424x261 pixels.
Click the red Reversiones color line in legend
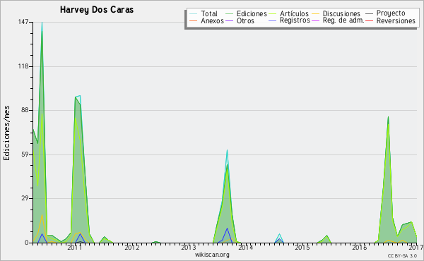point(370,20)
